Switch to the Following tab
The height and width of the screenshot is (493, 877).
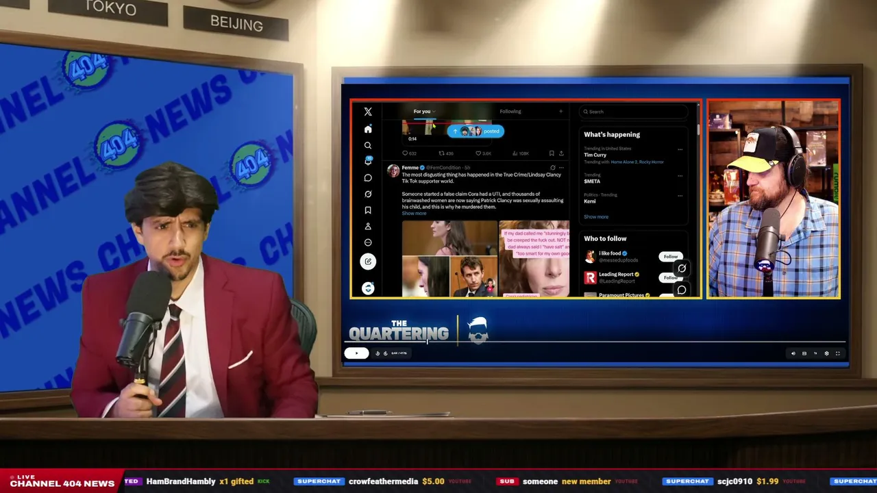[510, 112]
